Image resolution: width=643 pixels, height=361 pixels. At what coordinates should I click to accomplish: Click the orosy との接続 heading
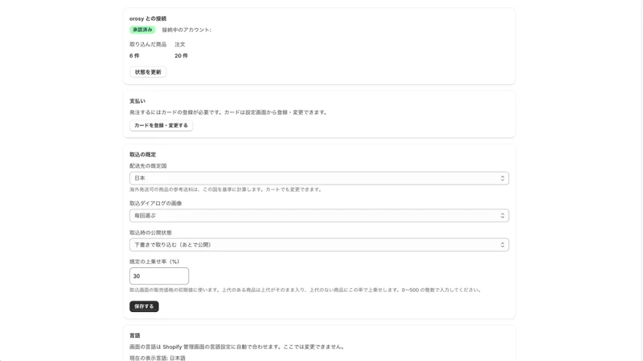coord(148,18)
